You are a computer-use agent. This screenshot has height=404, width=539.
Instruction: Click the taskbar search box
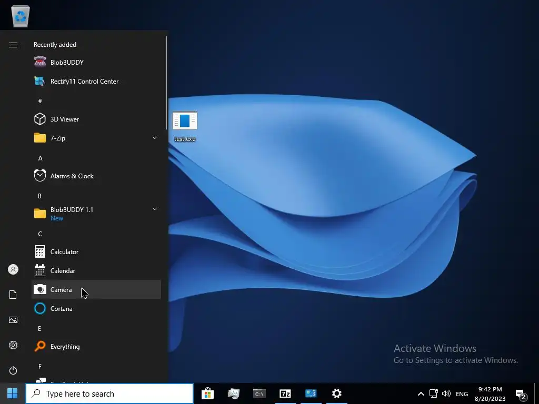pyautogui.click(x=109, y=393)
